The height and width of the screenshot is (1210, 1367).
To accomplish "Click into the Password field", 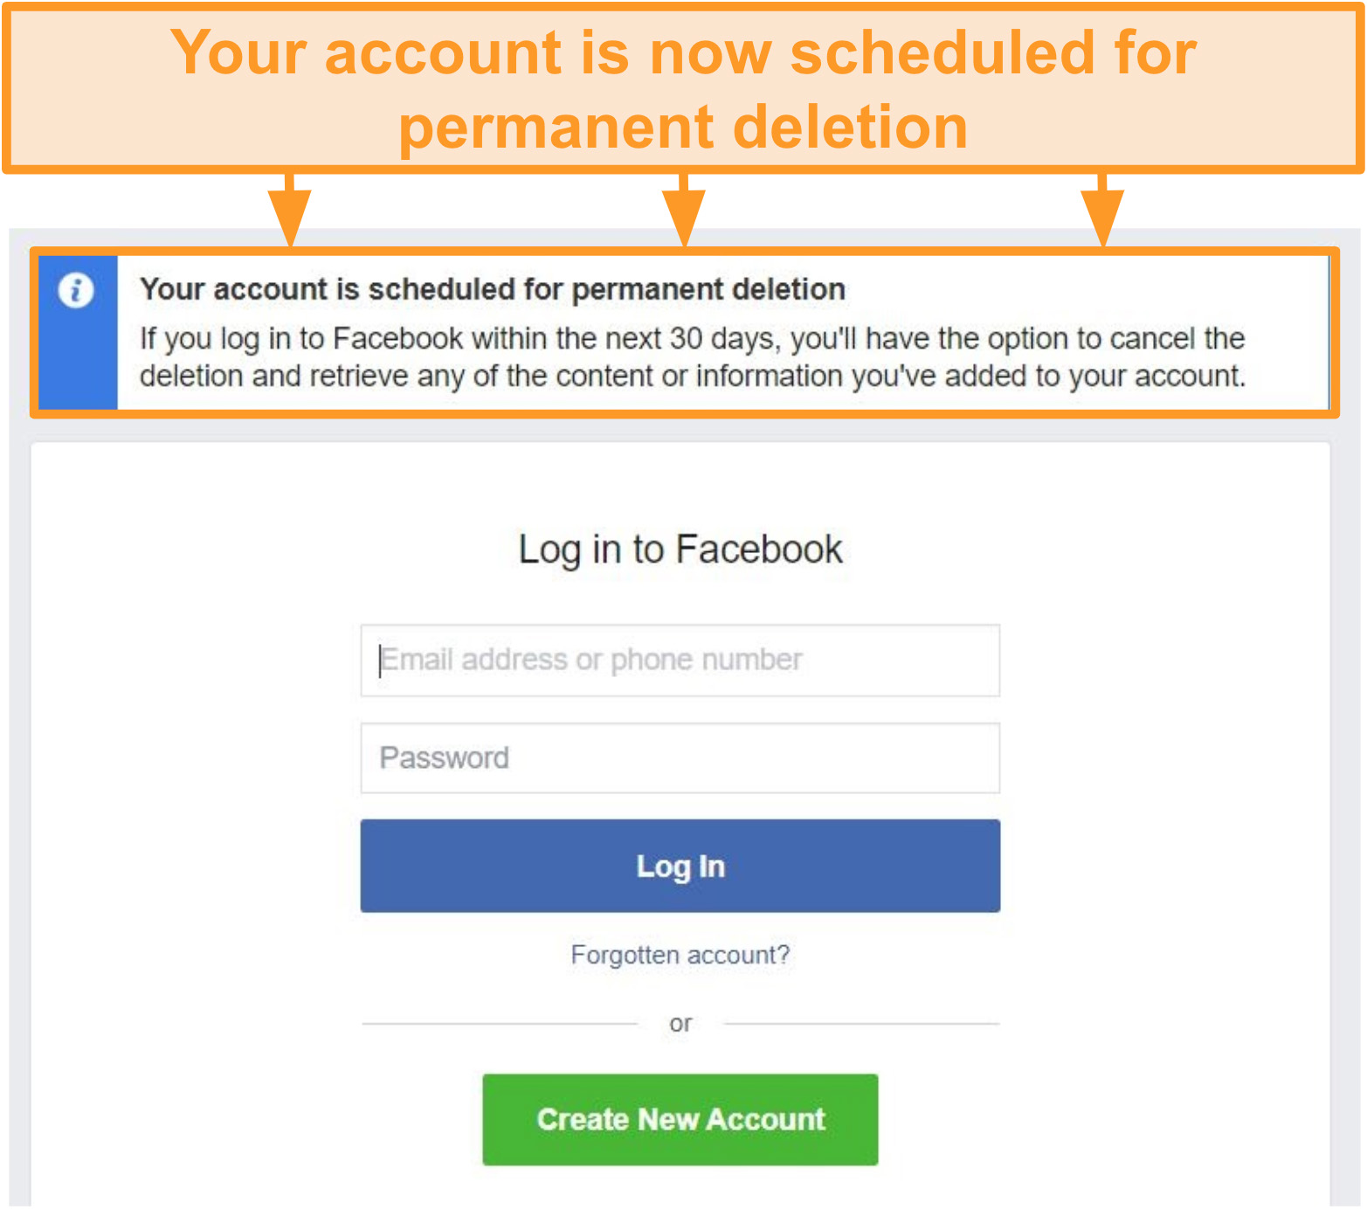I will point(680,758).
